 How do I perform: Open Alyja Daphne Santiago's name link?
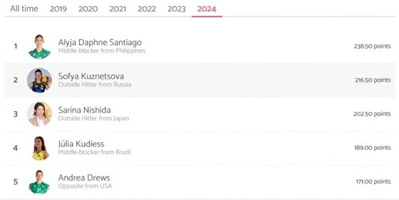[x=100, y=42]
